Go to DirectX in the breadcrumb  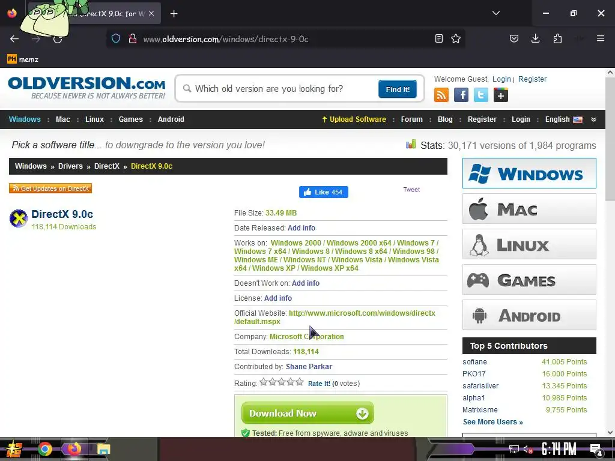point(107,166)
